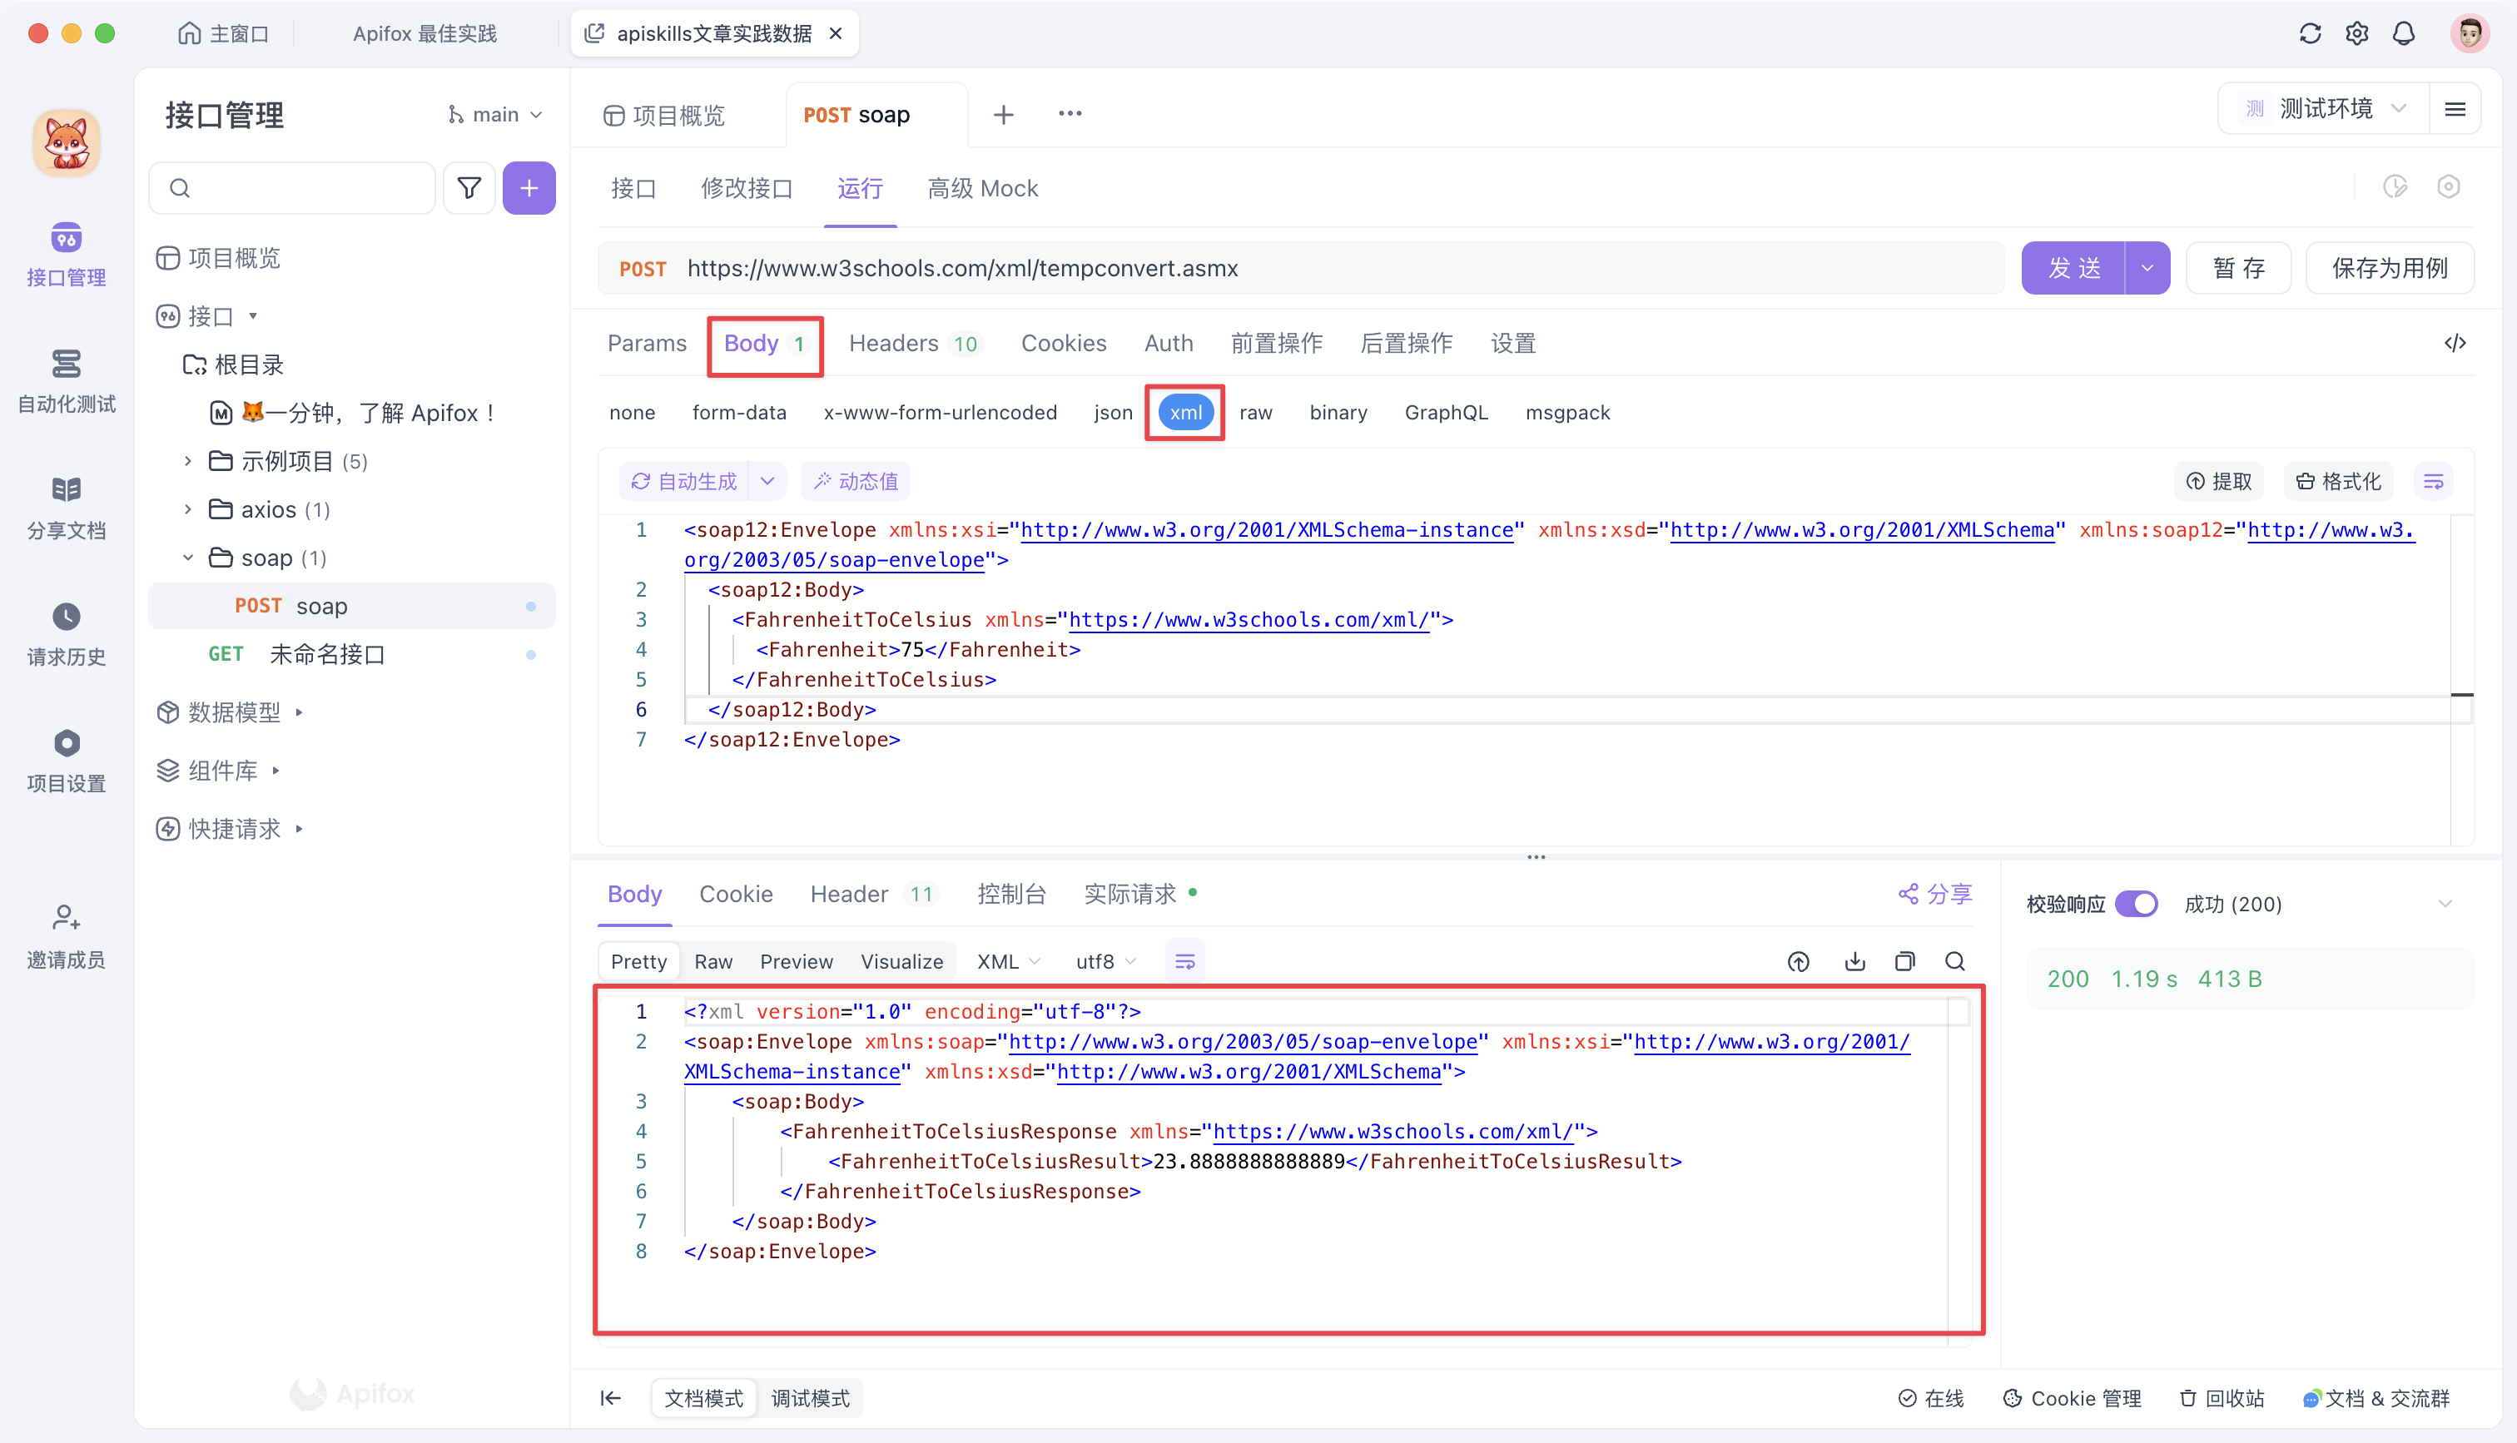Click the request URL input field
This screenshot has height=1443, width=2517.
1301,269
